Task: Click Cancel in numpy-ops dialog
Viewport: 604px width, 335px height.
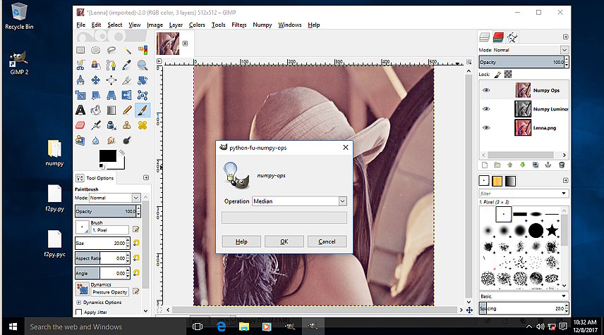Action: 327,241
